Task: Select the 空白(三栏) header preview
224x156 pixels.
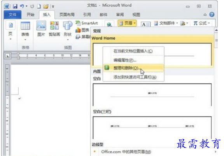Action: 152,128
